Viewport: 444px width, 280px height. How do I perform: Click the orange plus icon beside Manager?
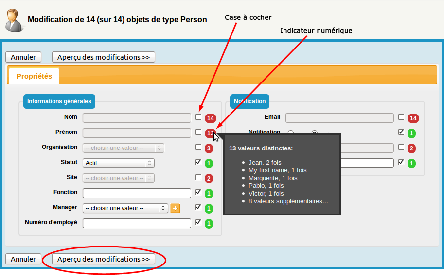point(175,208)
